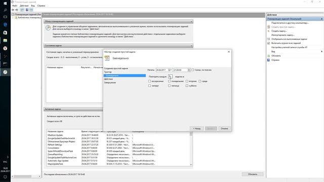Select the 'Завершение' wizard step

pyautogui.click(x=110, y=82)
